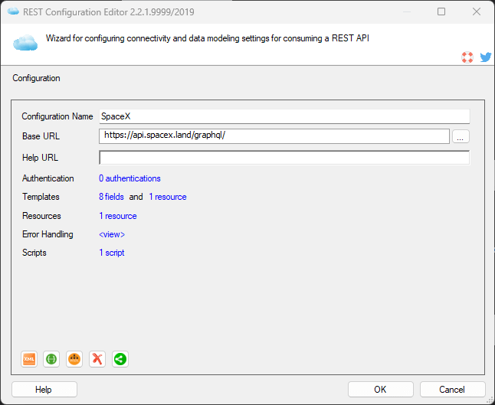Image resolution: width=495 pixels, height=405 pixels.
Task: Click the Configuration section heading
Action: 36,78
